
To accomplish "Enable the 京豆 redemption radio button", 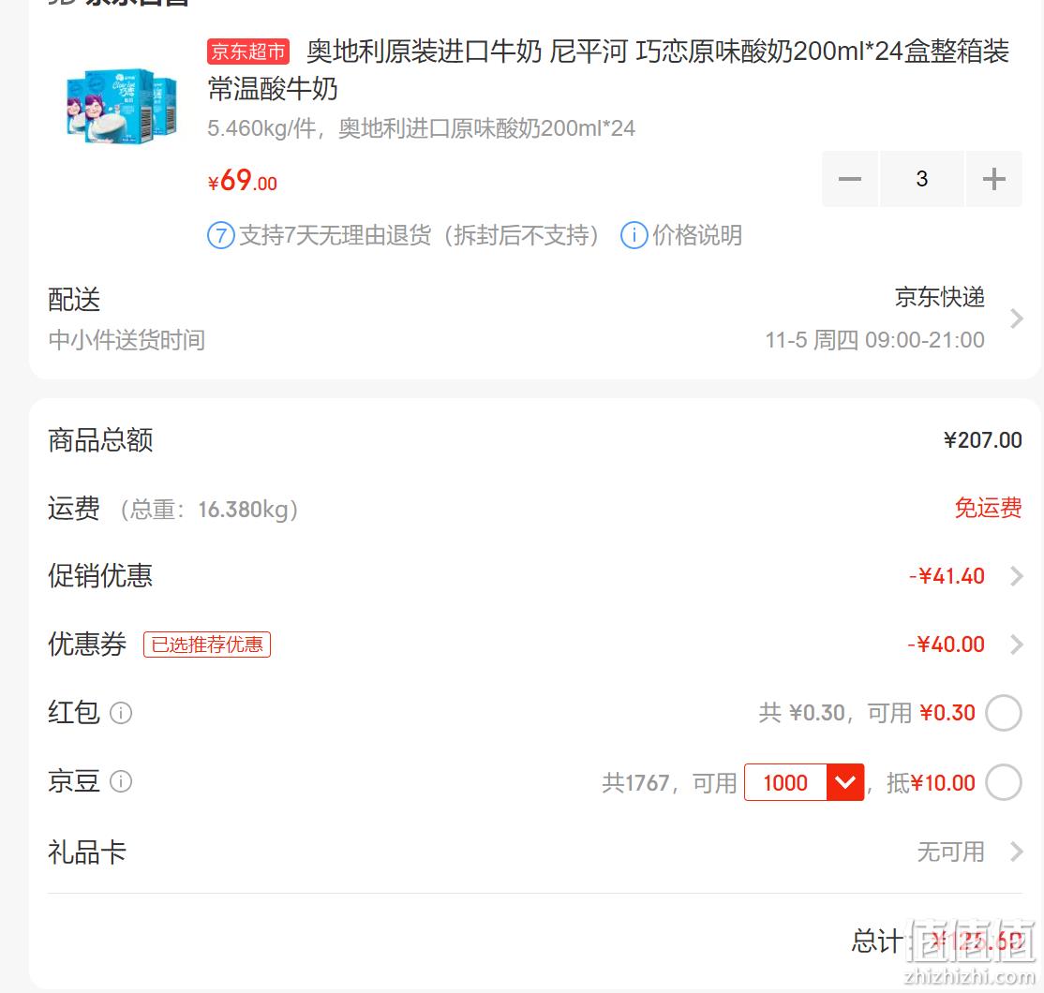I will click(1004, 782).
